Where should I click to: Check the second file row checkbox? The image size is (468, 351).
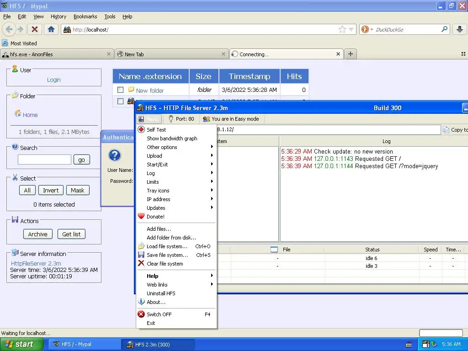120,101
